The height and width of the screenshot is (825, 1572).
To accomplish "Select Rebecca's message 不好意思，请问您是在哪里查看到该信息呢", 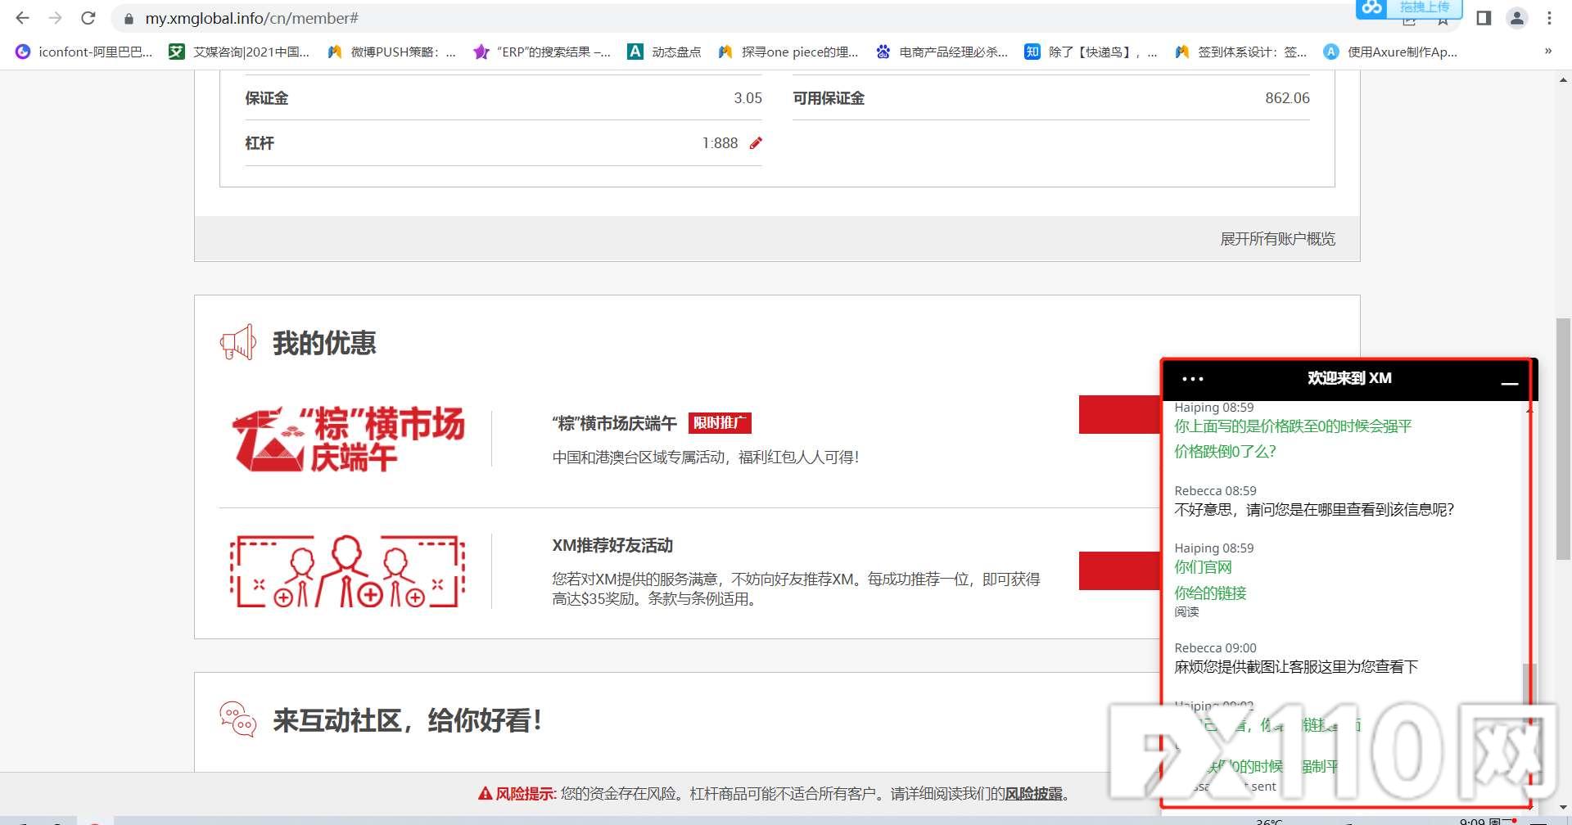I will 1314,510.
